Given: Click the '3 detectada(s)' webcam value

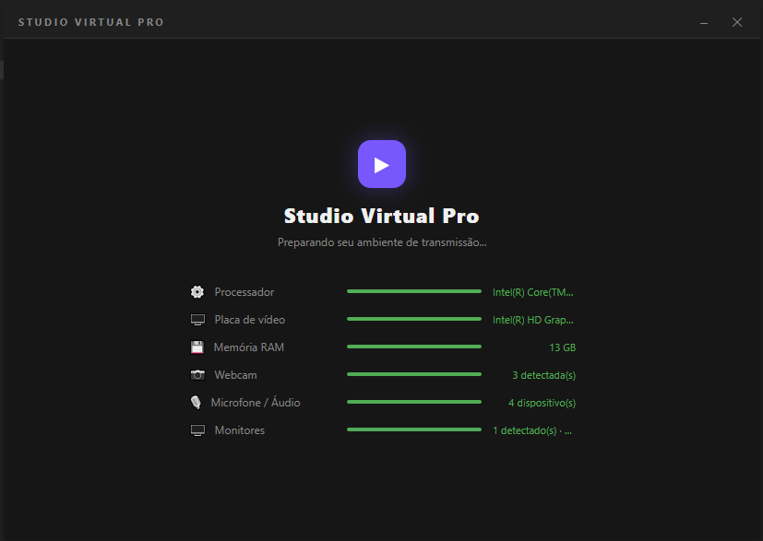Looking at the screenshot, I should coord(544,376).
